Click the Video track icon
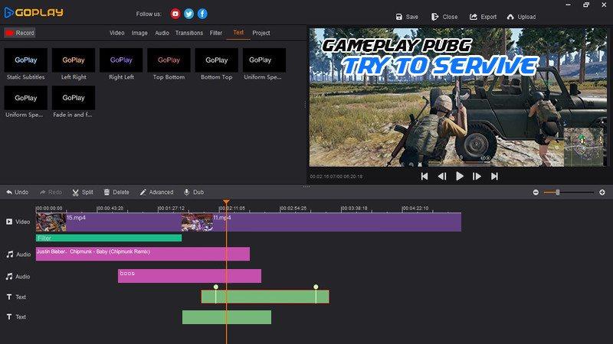Viewport: 613px width, 344px height. (9, 222)
